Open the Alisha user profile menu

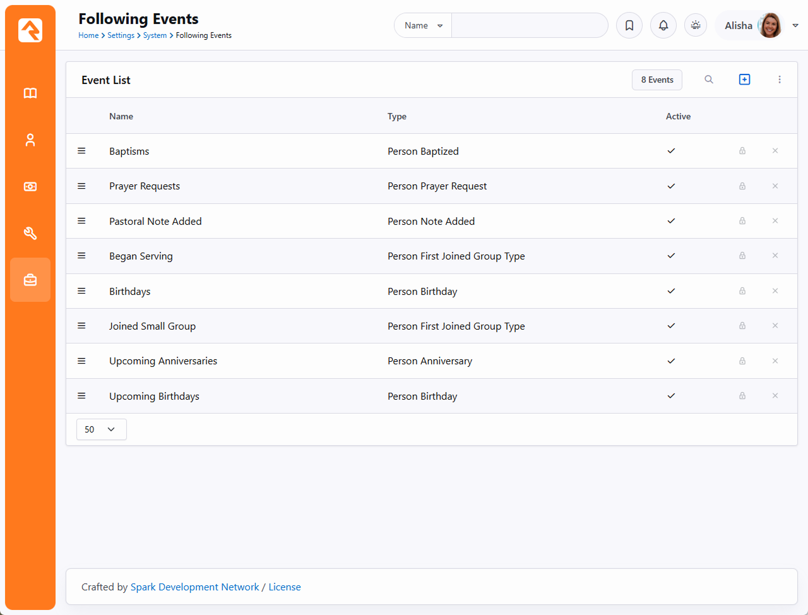point(757,26)
